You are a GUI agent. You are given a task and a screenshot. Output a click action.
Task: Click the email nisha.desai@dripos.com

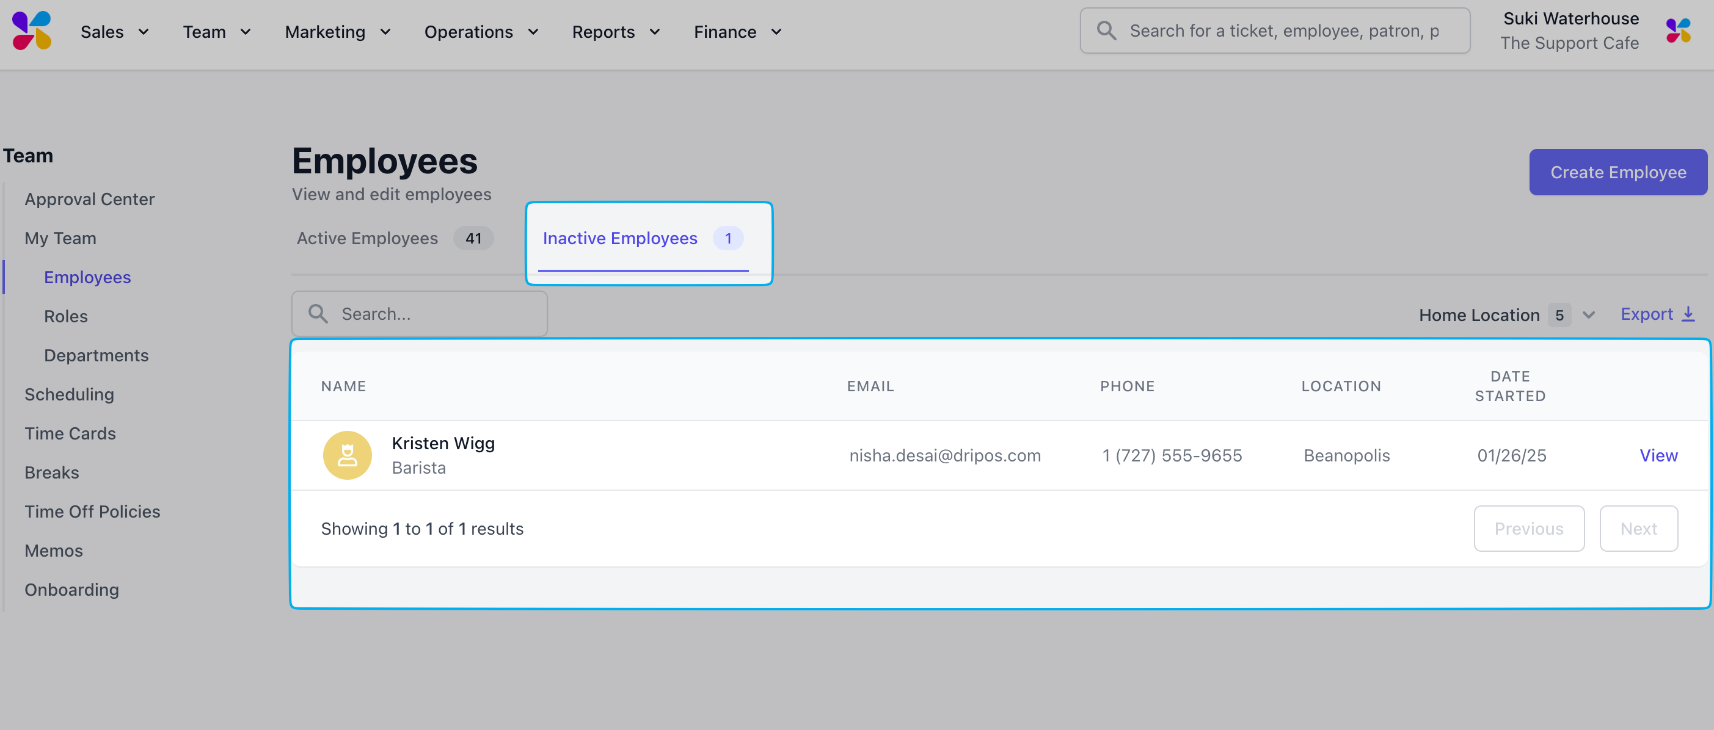point(945,455)
